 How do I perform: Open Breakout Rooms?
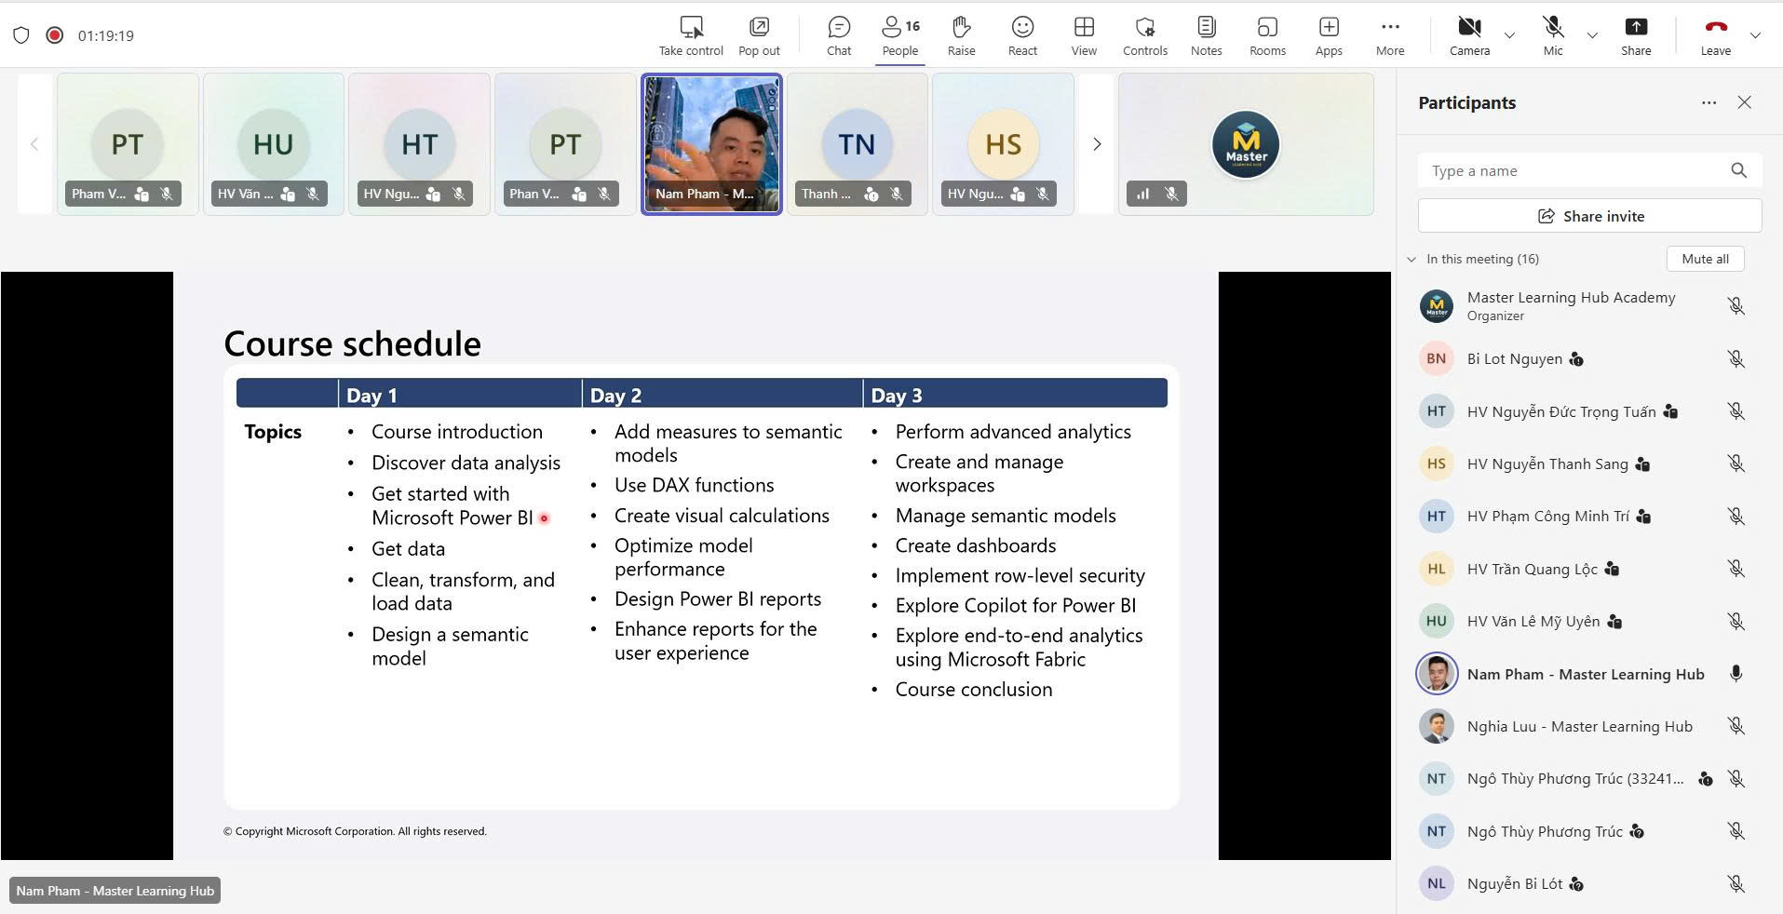1267,35
